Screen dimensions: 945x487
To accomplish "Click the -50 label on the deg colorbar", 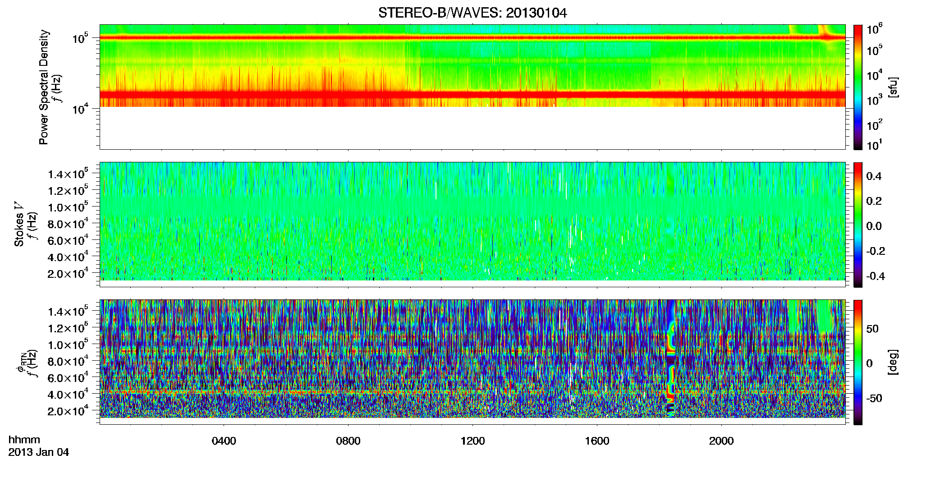I will pyautogui.click(x=874, y=398).
